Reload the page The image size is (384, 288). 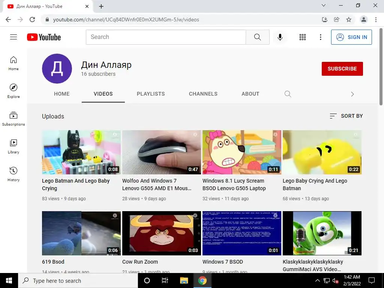(32, 19)
